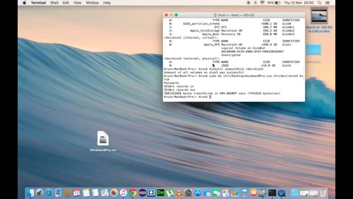Viewport: 353px width, 199px height.
Task: Open the App Store from the Dock
Action: pyautogui.click(x=198, y=193)
